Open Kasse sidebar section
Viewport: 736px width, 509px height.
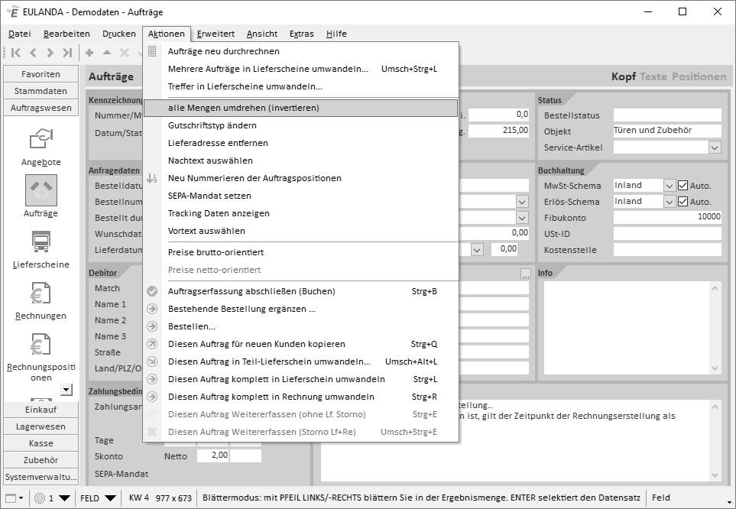click(41, 443)
